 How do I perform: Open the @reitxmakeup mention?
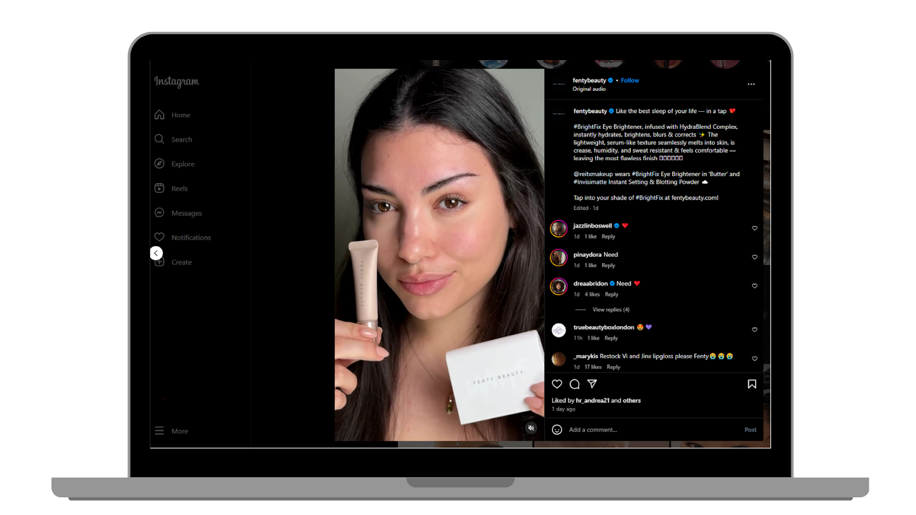[593, 174]
